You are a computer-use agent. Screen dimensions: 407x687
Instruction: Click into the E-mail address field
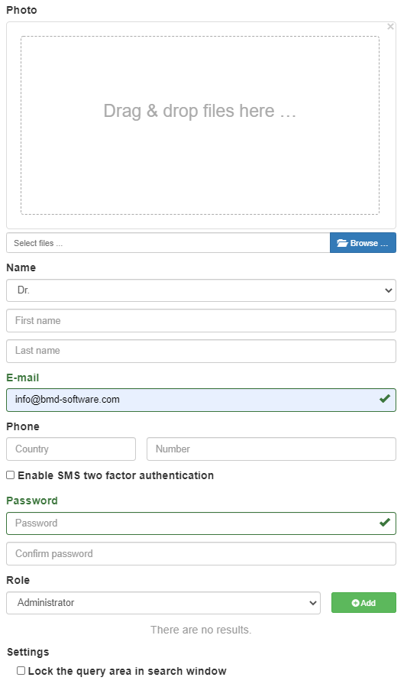coord(201,400)
